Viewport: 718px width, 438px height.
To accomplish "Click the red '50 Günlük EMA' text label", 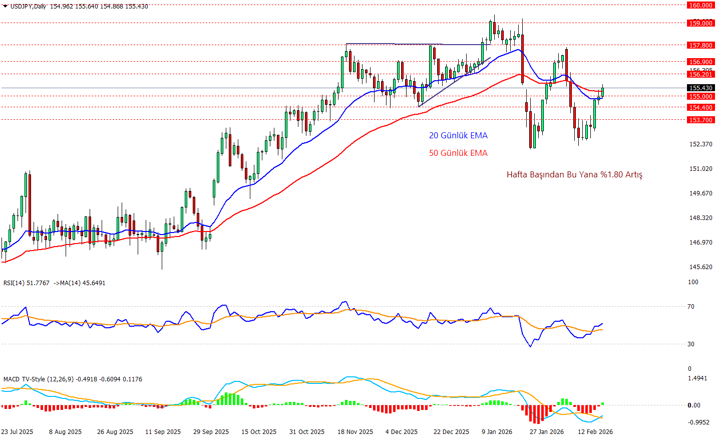I will click(x=458, y=153).
